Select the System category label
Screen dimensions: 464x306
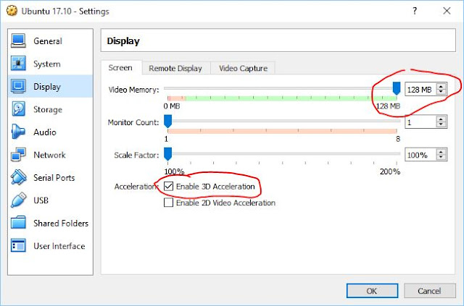47,64
